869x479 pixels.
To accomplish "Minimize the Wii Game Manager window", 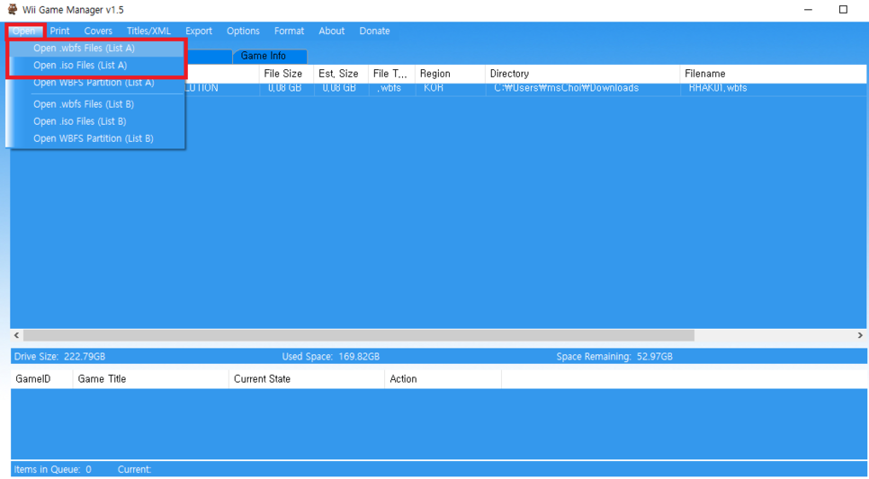I will [x=808, y=9].
